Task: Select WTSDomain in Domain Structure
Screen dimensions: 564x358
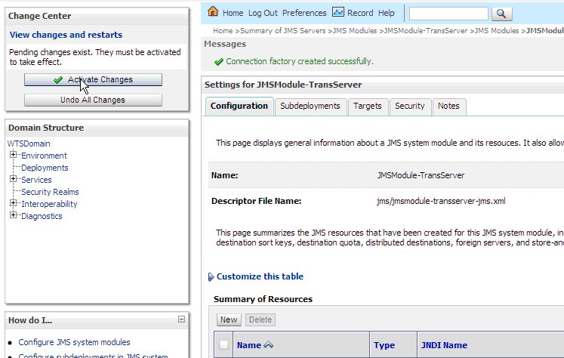Action: click(x=29, y=144)
